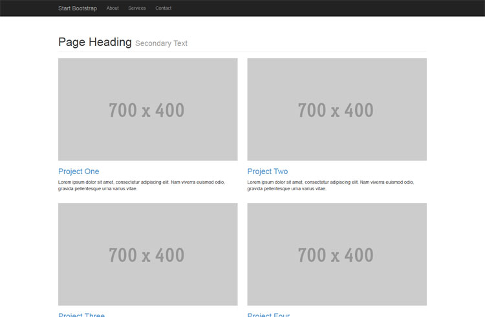Image resolution: width=485 pixels, height=317 pixels.
Task: Follow the Project Three title link
Action: (81, 314)
